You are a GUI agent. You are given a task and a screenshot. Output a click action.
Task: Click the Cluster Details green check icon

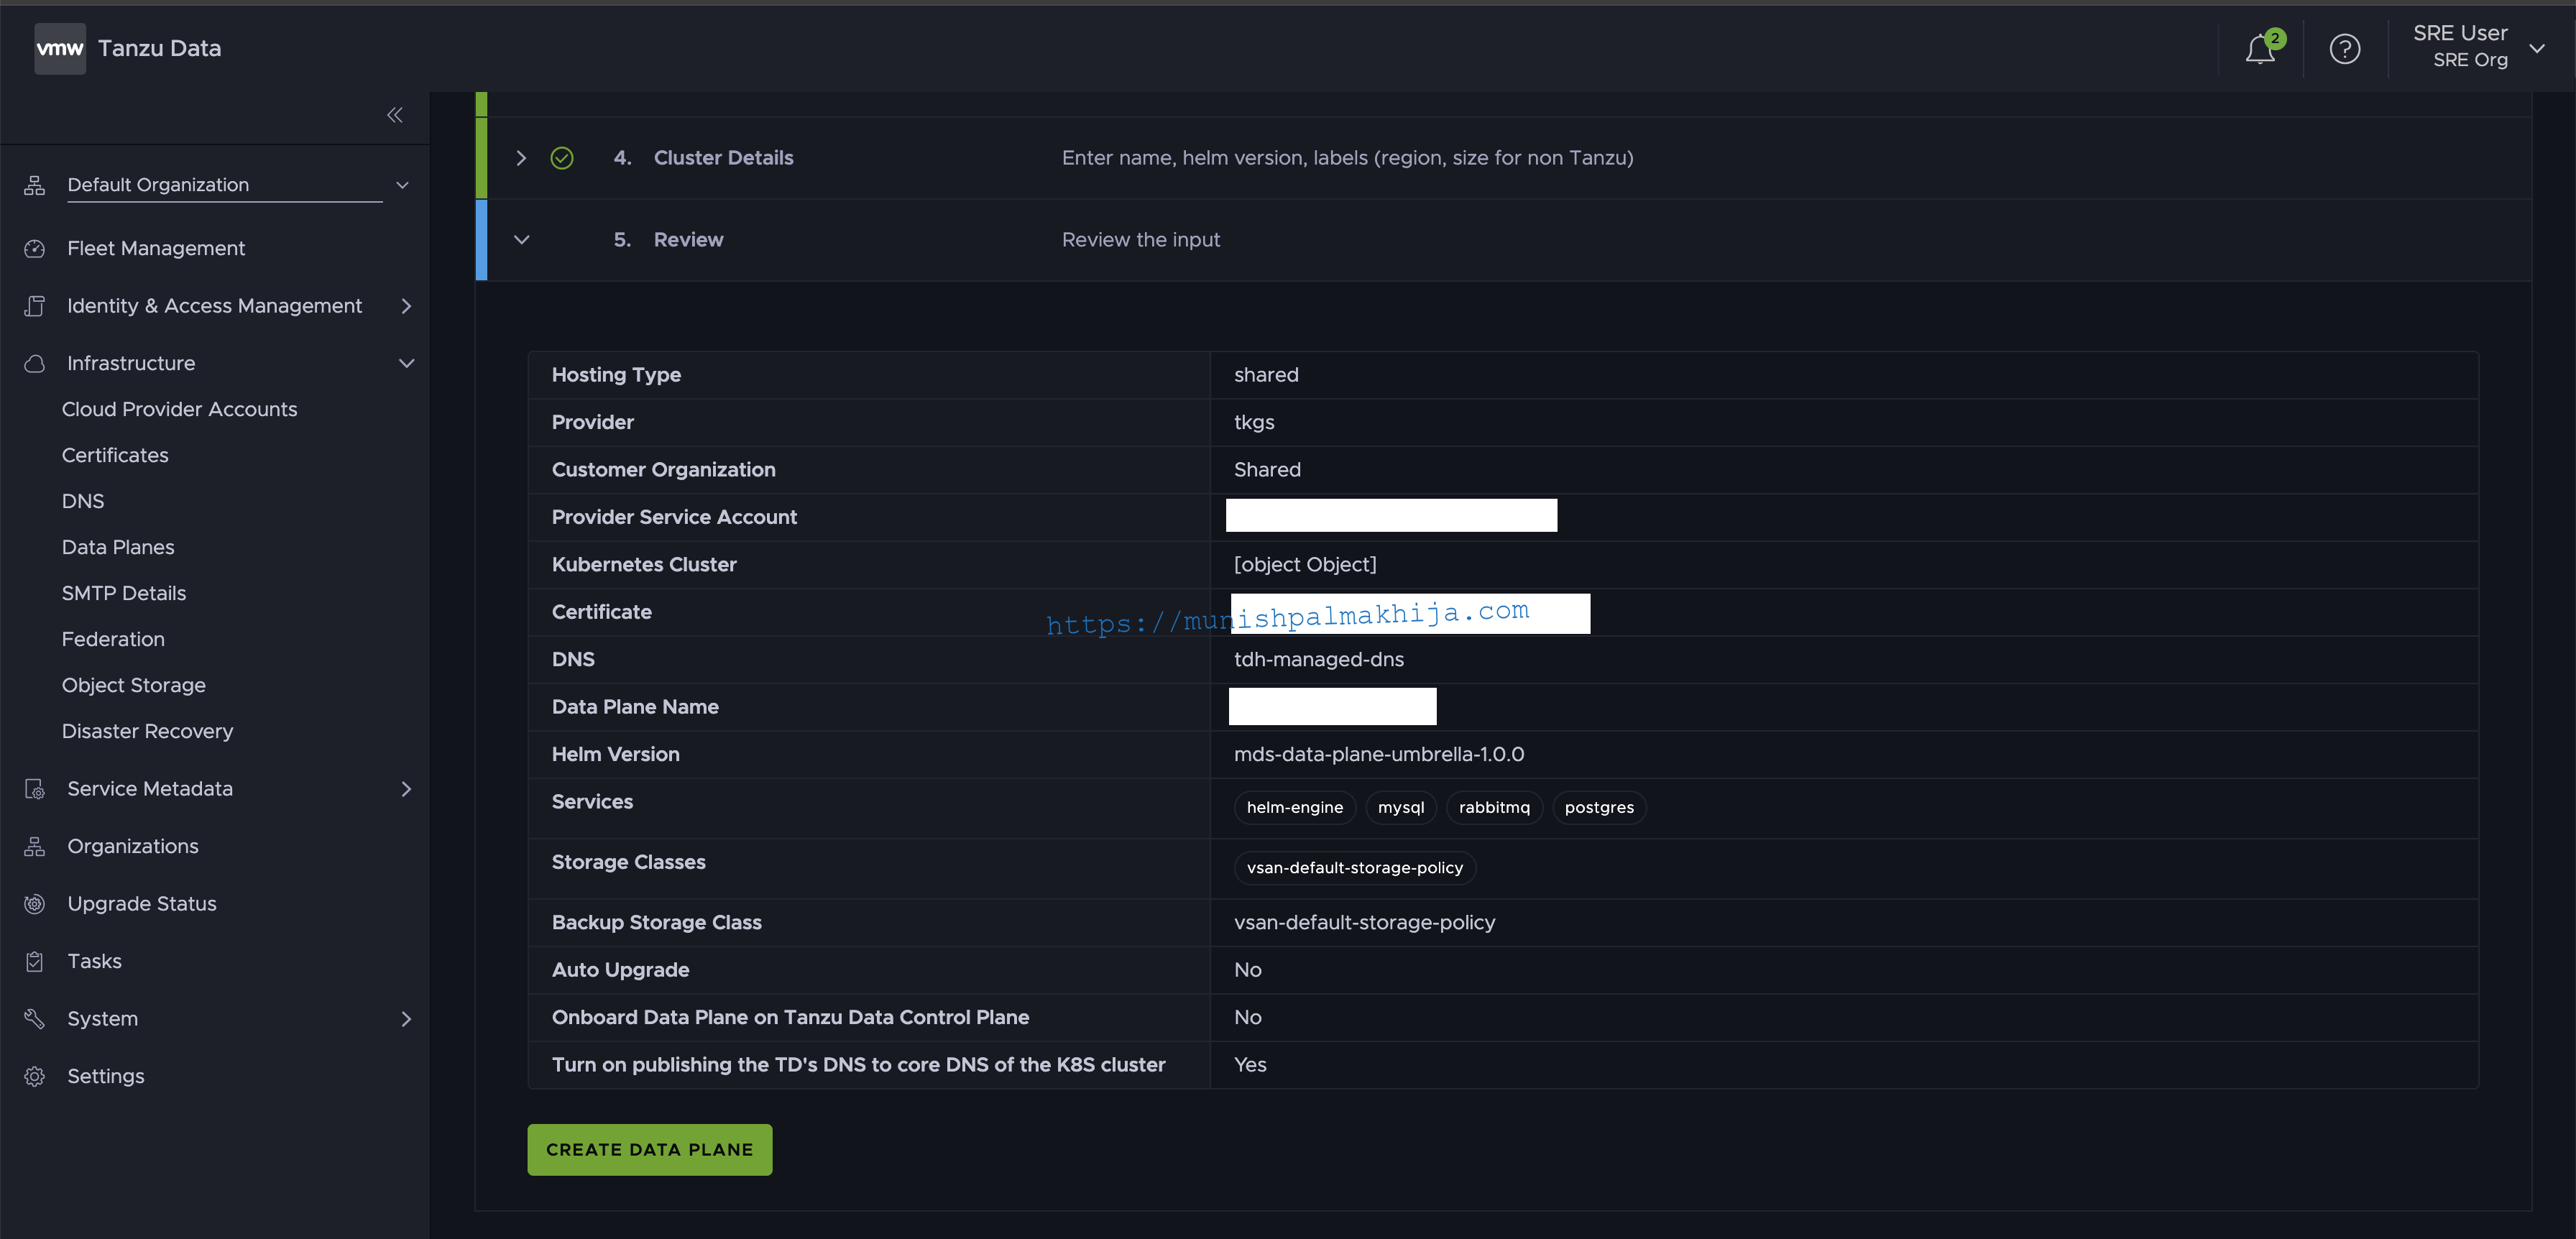(562, 158)
